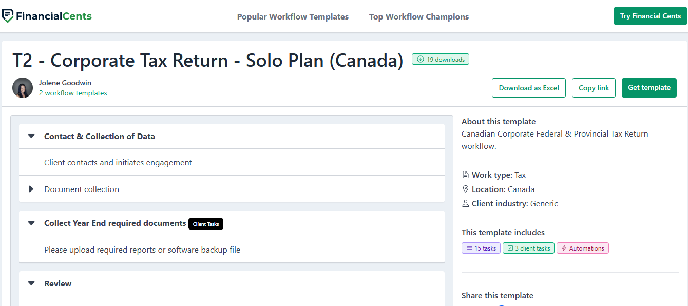688x306 pixels.
Task: Collapse the Review section
Action: (x=31, y=284)
